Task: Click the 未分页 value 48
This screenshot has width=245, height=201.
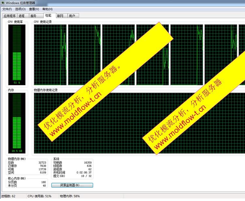Action: click(44, 186)
